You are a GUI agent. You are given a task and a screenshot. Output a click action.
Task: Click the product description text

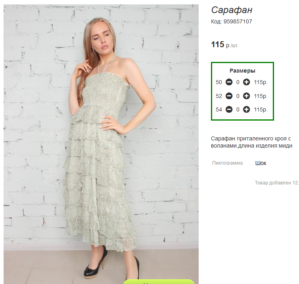click(251, 142)
